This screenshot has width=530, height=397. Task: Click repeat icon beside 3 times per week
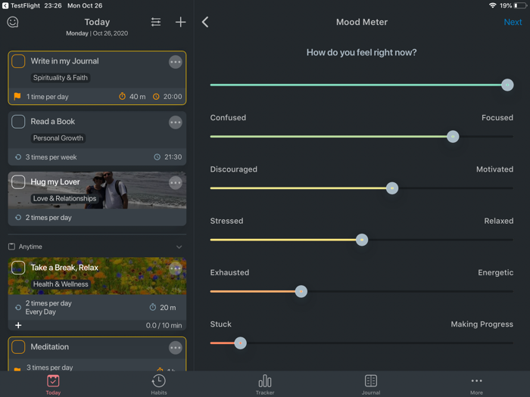(18, 157)
